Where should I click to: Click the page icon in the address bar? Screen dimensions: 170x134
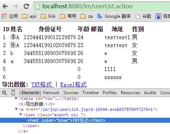[x=38, y=6]
